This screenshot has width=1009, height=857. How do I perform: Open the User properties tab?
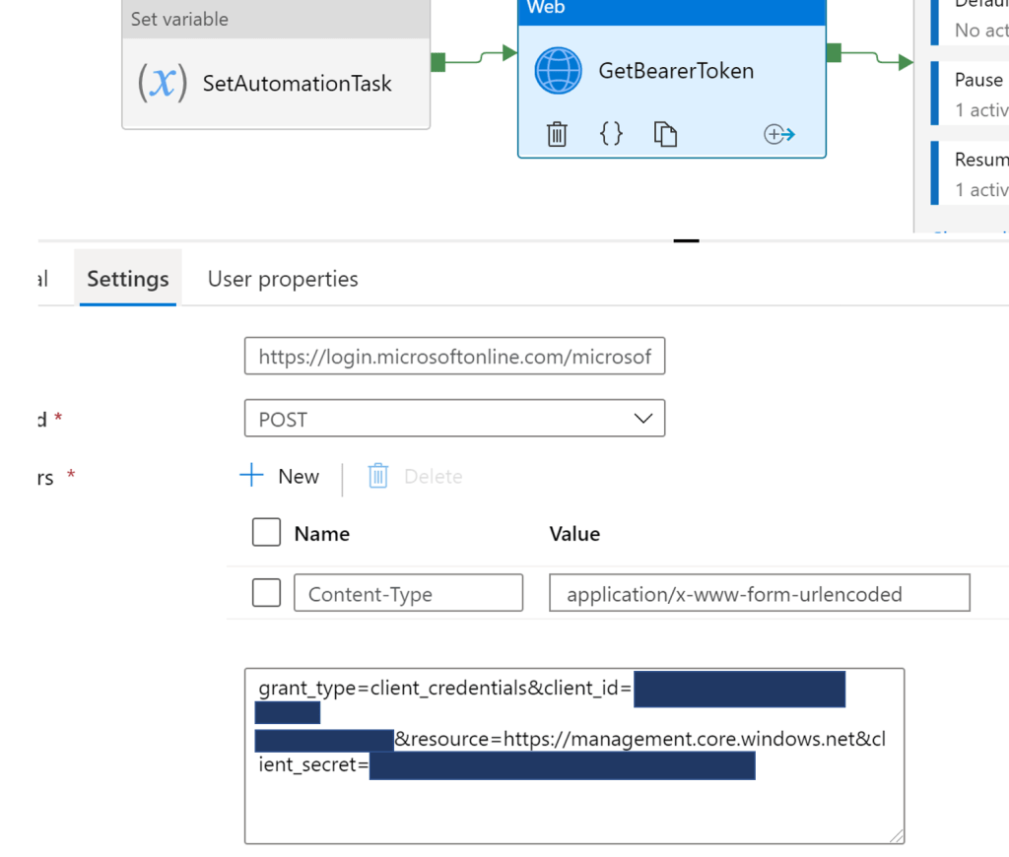[283, 279]
